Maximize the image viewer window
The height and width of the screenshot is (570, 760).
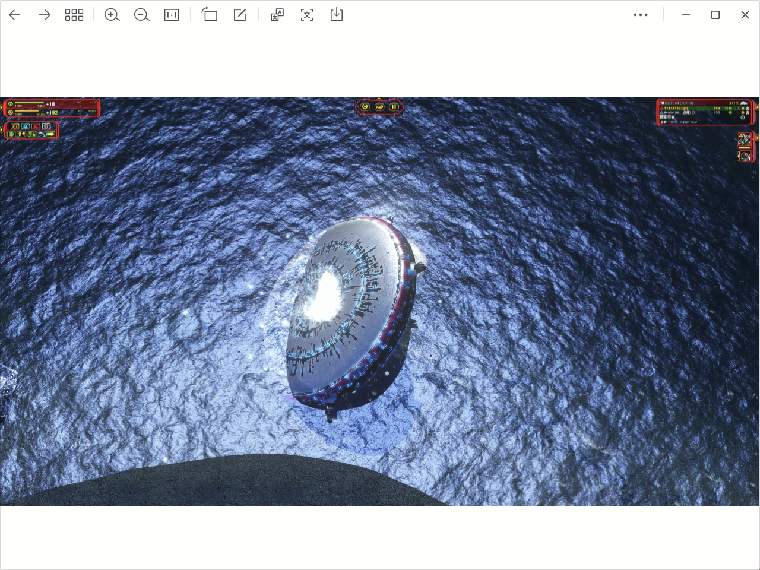715,15
